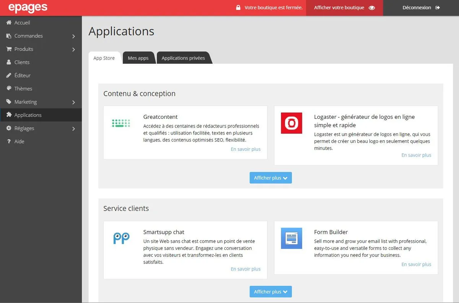The image size is (459, 303).
Task: Click the Applications page heading
Action: click(121, 31)
